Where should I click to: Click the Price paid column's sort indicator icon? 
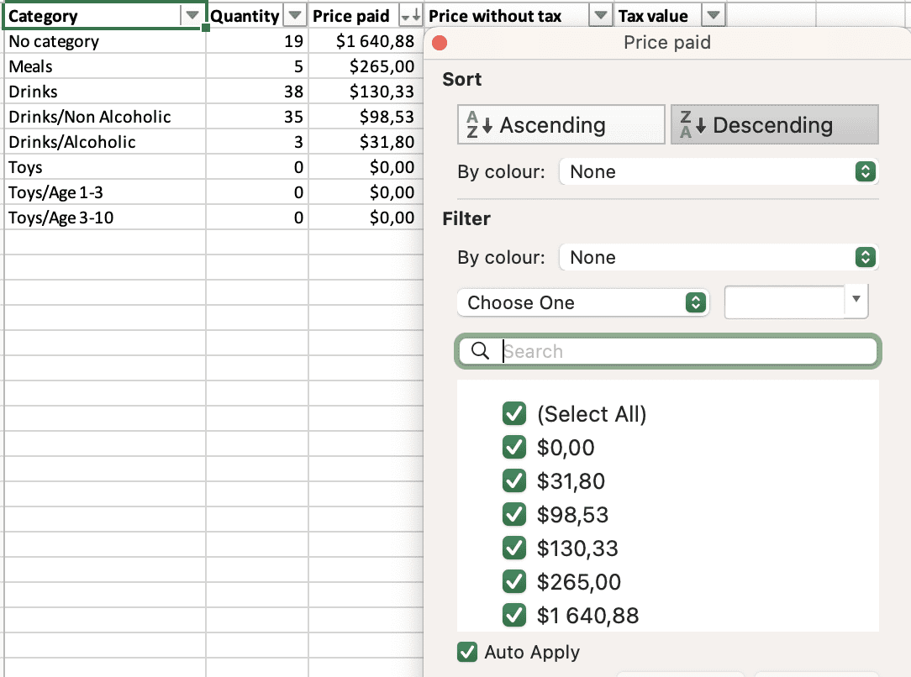click(410, 15)
